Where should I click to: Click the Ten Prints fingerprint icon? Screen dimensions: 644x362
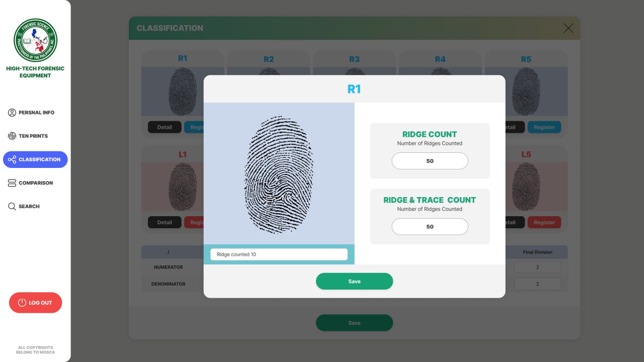click(x=12, y=136)
